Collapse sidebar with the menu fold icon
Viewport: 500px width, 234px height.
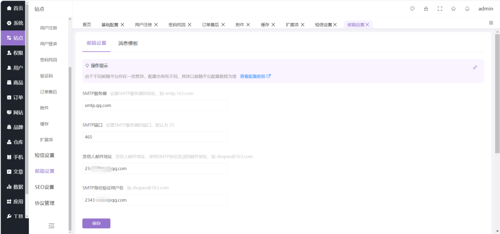coord(51,226)
